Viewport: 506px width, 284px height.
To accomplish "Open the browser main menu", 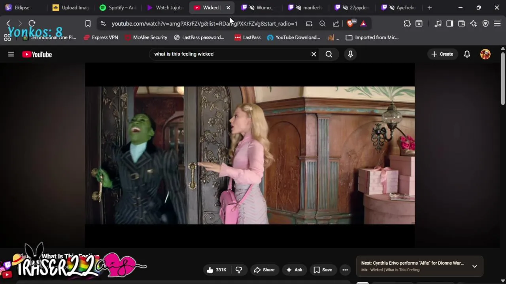I will click(497, 24).
